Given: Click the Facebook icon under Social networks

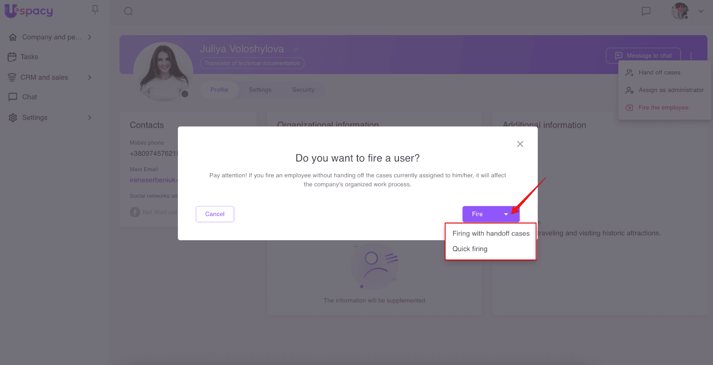Looking at the screenshot, I should pos(135,212).
